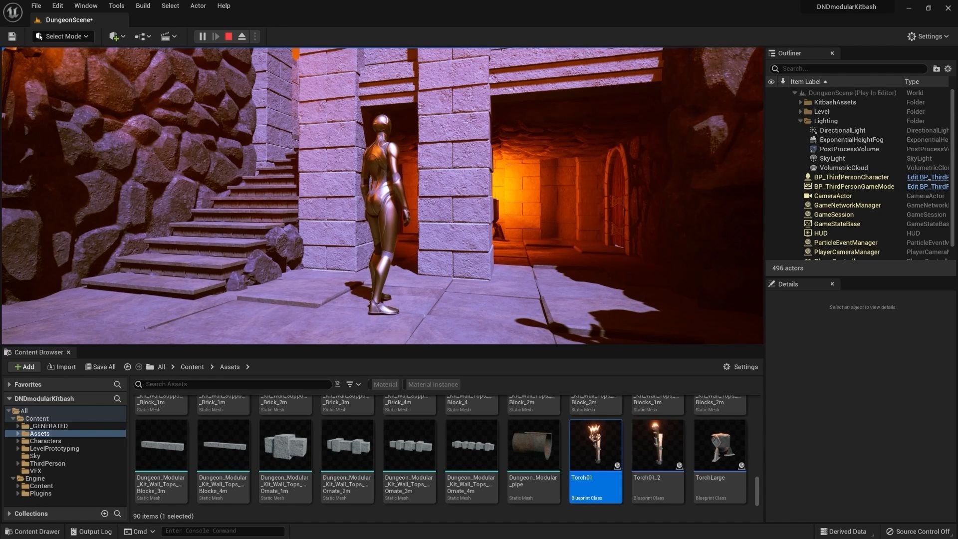This screenshot has height=539, width=958.
Task: Click the Edit BP_ThirdPersonCharacter link
Action: (x=927, y=177)
